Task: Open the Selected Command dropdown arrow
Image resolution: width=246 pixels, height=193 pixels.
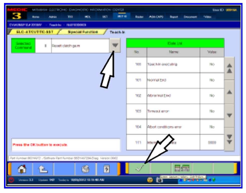Action: tap(115, 46)
